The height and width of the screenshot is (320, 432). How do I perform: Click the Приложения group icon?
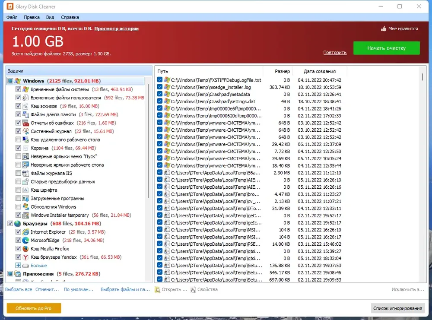coord(18,274)
